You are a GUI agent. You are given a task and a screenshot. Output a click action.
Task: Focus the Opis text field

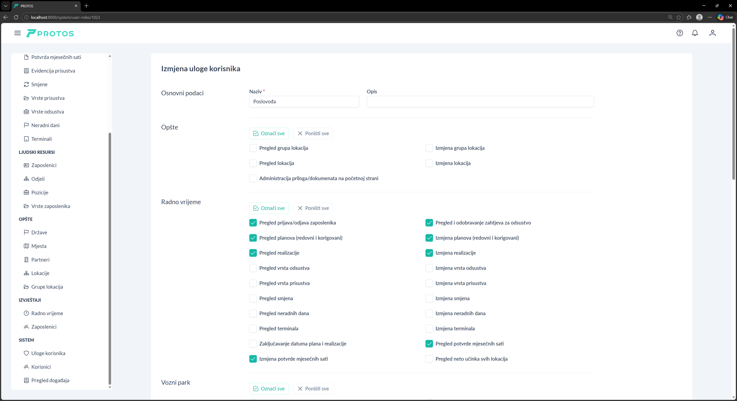point(480,102)
